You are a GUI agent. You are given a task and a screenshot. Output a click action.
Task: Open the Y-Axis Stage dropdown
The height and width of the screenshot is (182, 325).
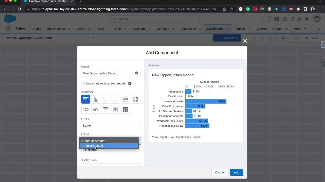coord(111,126)
